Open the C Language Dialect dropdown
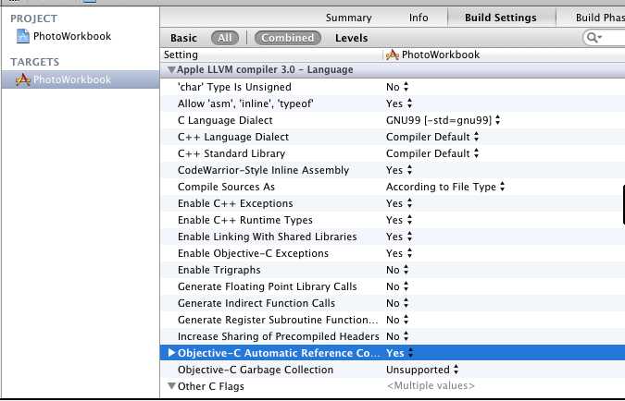This screenshot has height=401, width=625. [x=444, y=120]
